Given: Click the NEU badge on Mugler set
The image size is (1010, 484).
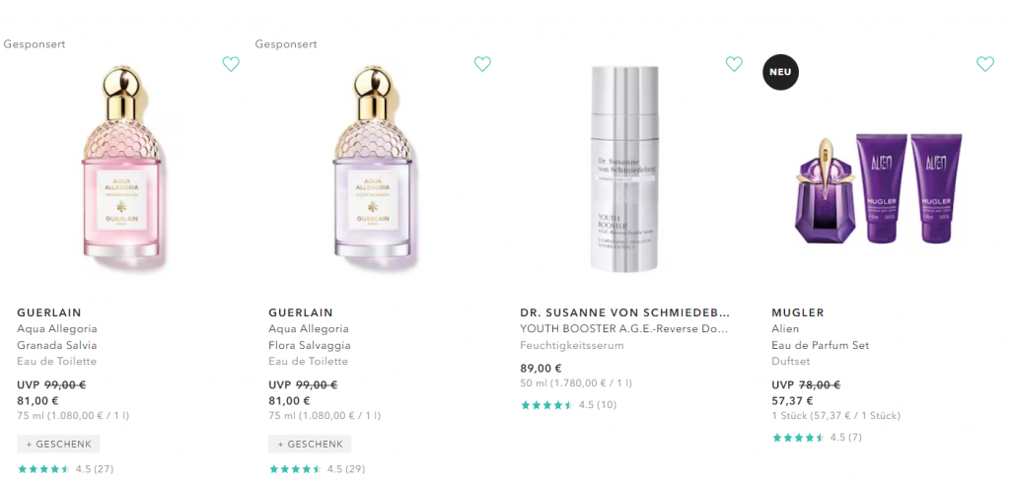Looking at the screenshot, I should (781, 72).
